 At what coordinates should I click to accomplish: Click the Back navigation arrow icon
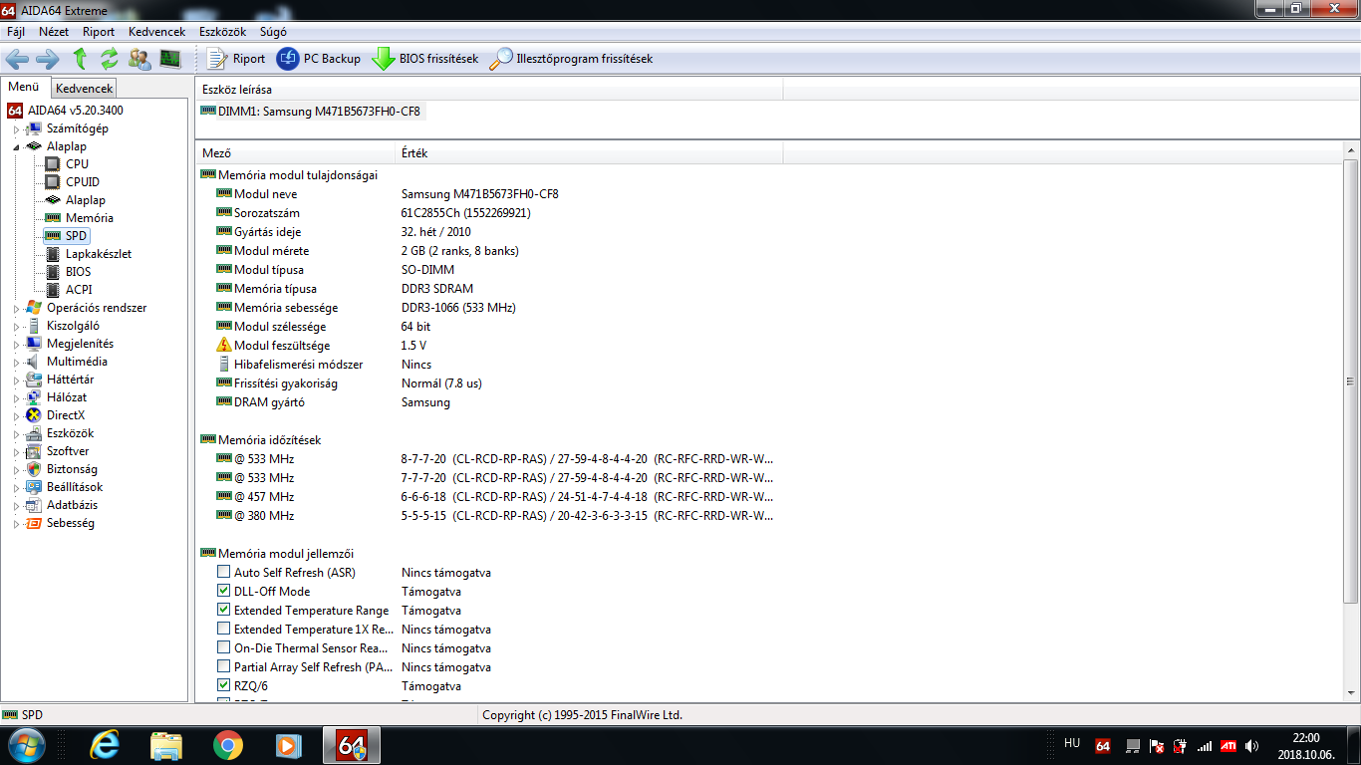pyautogui.click(x=17, y=59)
